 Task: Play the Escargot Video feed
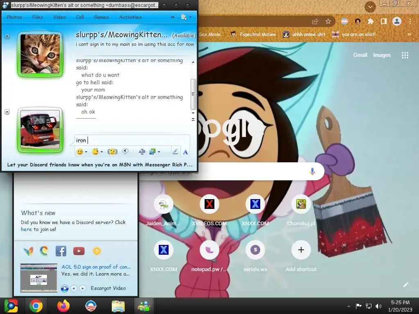tap(64, 288)
